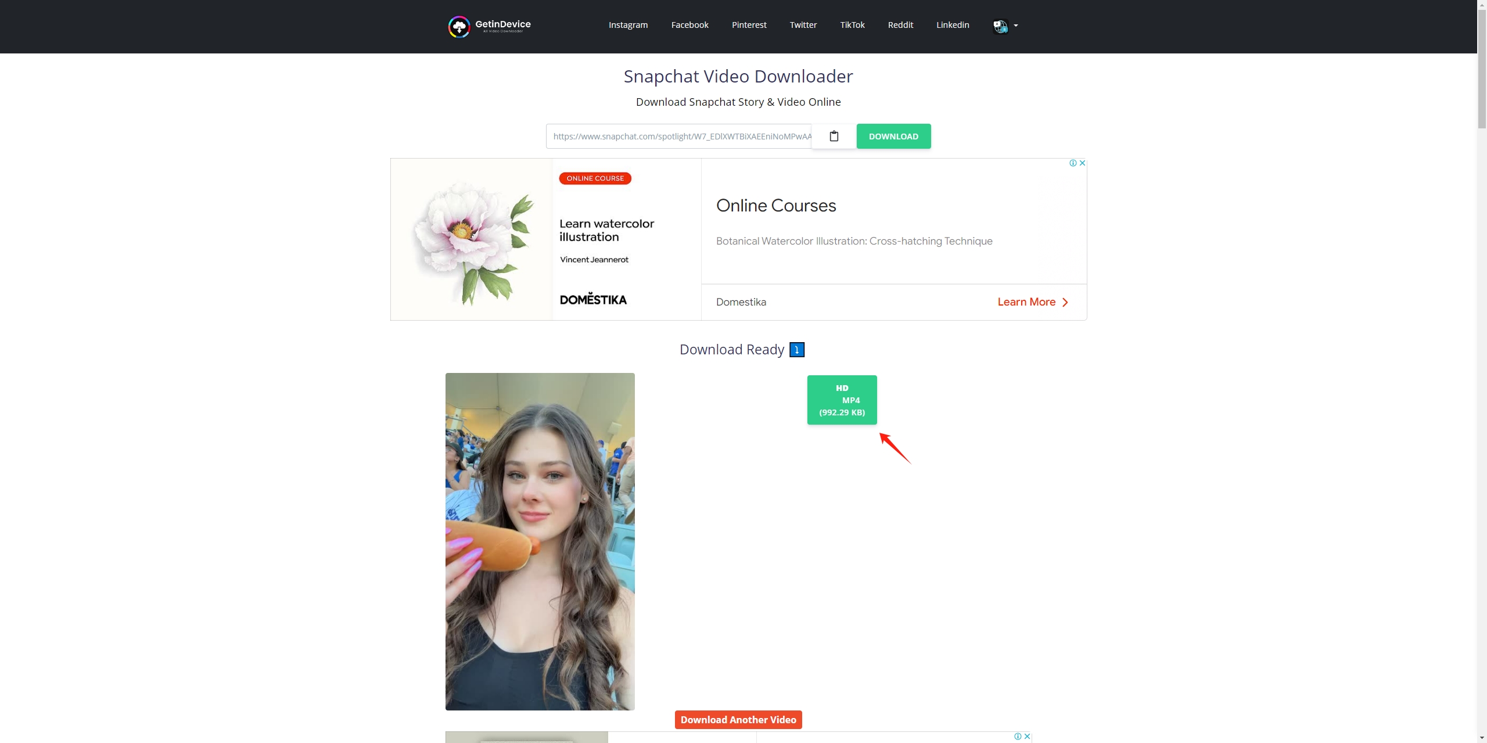This screenshot has height=743, width=1487.
Task: Click the green DOWNLOAD button
Action: point(893,136)
